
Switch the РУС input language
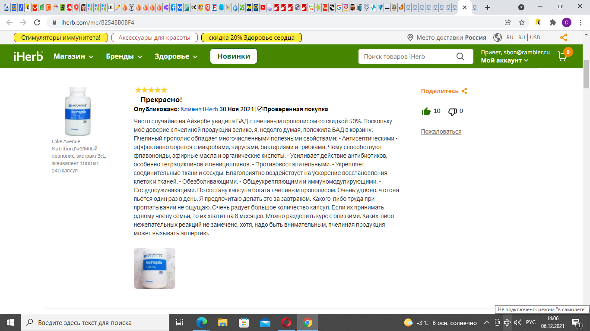(531, 322)
